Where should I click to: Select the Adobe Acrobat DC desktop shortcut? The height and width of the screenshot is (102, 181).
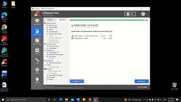point(5,40)
